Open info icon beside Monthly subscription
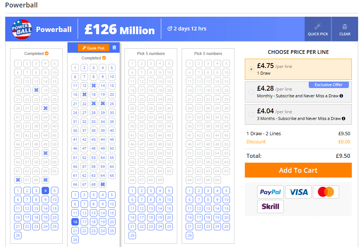The height and width of the screenshot is (247, 360). (341, 96)
